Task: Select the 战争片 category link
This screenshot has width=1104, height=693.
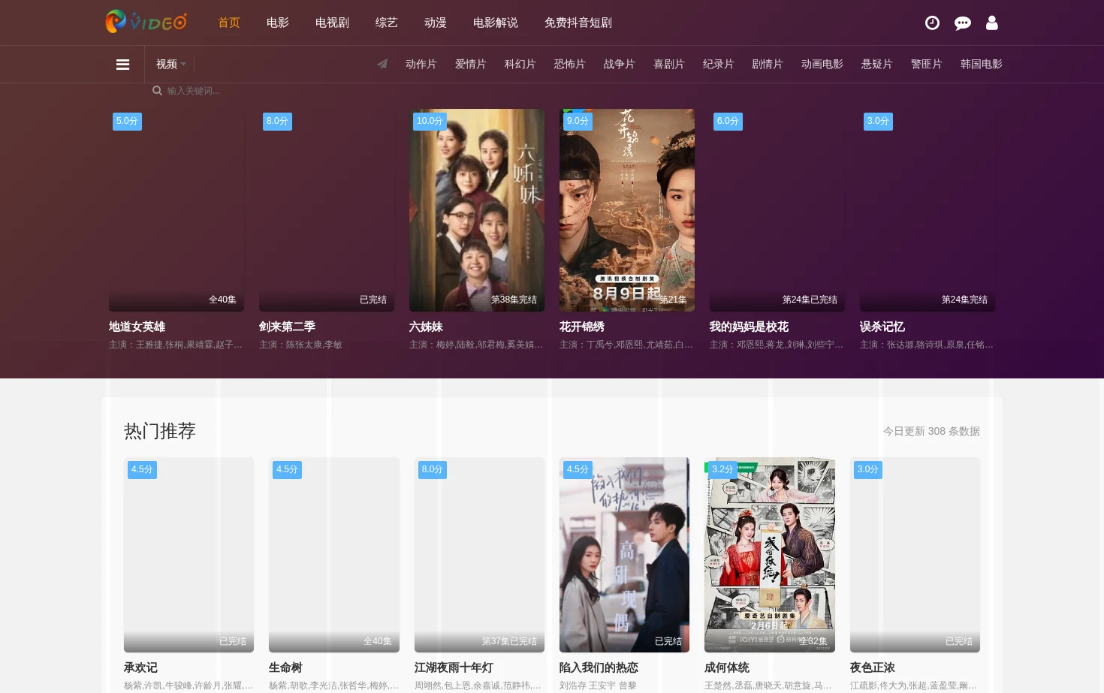Action: 620,65
